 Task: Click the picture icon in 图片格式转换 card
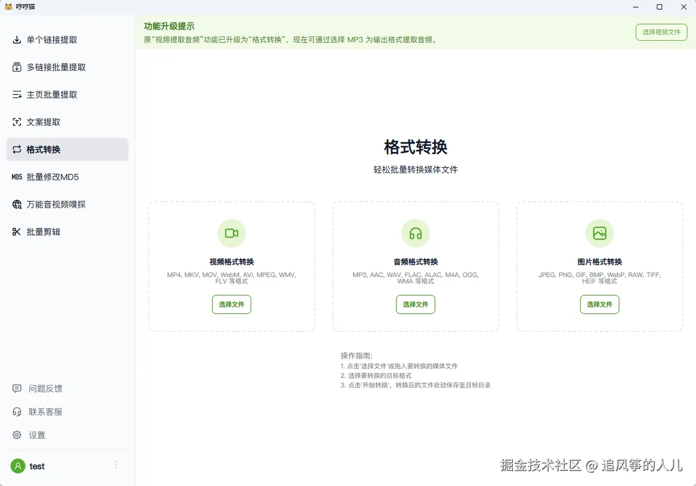[x=600, y=233]
